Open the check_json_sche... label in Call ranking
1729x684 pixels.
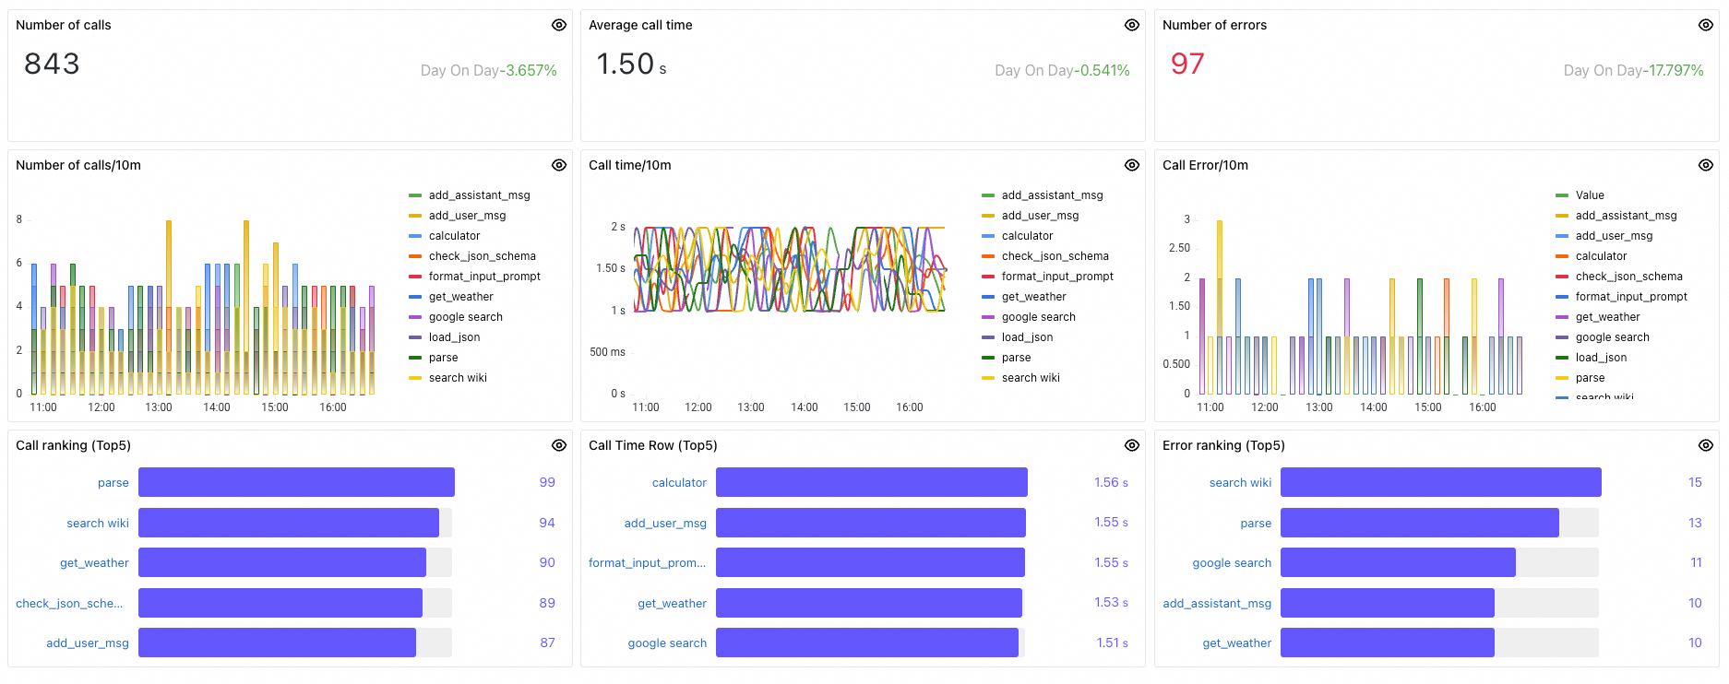[69, 603]
